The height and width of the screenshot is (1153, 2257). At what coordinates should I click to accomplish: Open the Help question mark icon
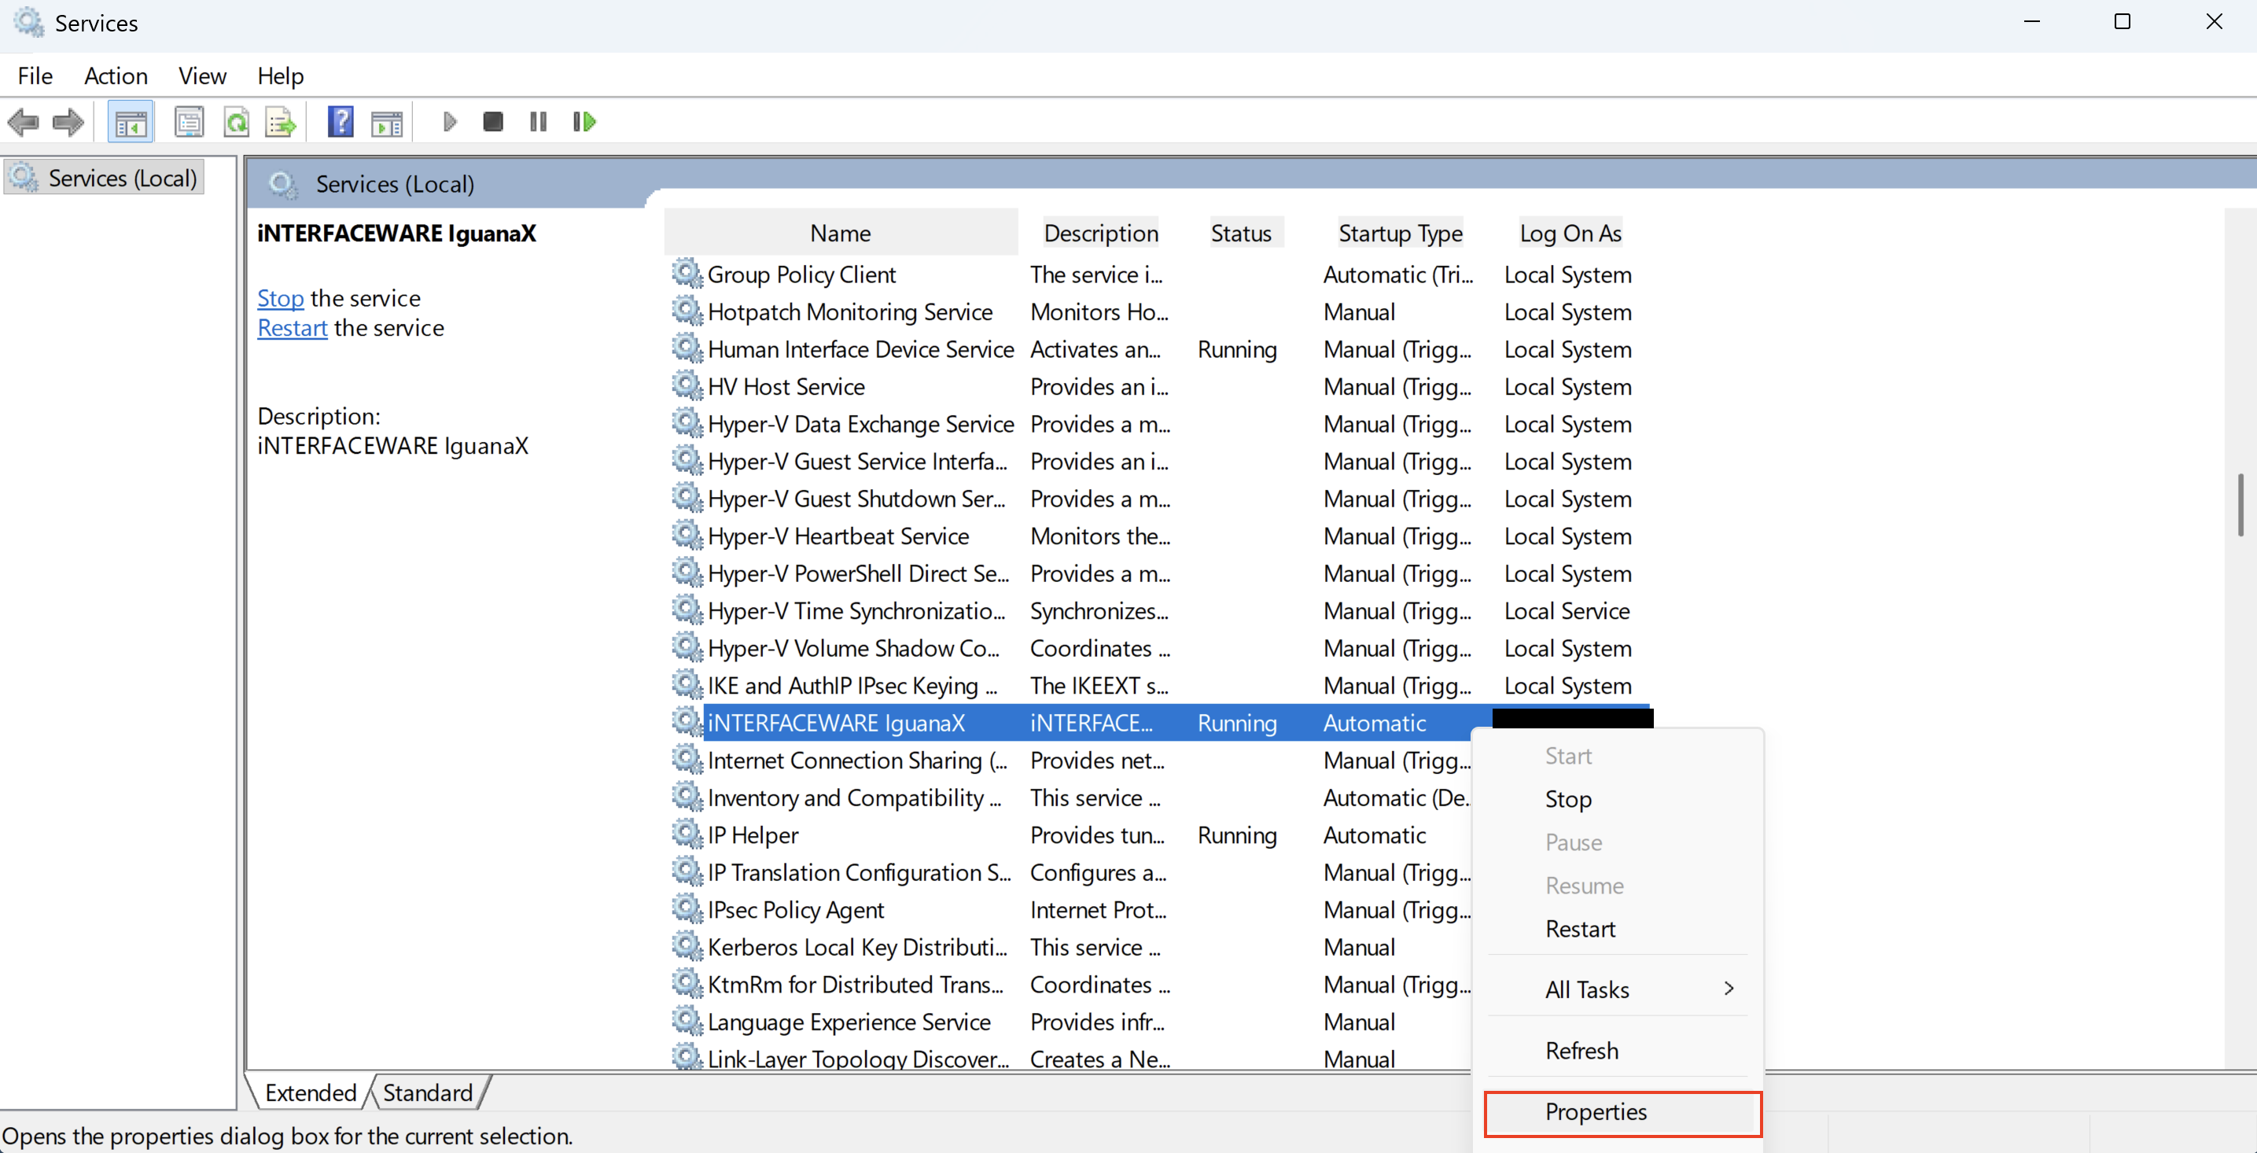coord(340,122)
